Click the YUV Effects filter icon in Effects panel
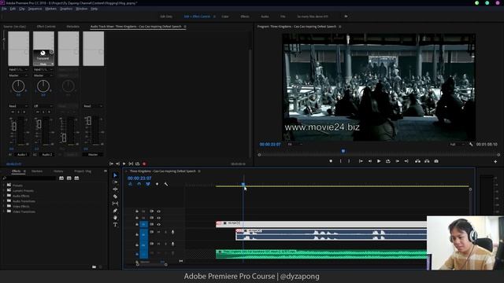The width and height of the screenshot is (504, 283). click(x=76, y=178)
